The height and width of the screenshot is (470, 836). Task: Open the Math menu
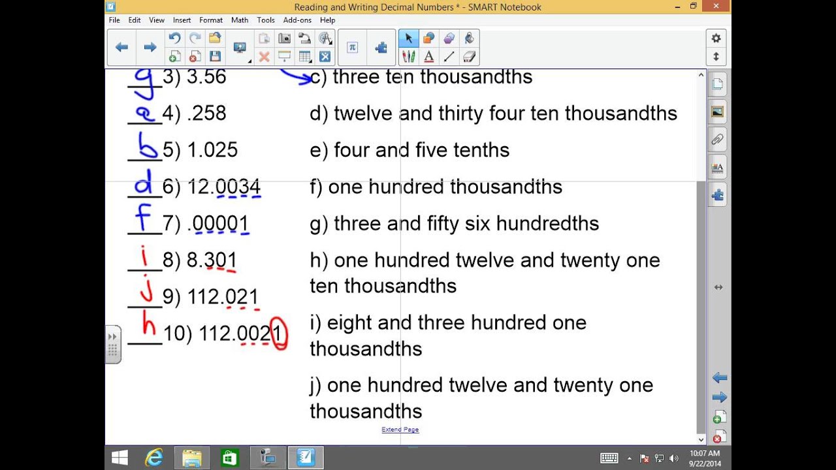[x=240, y=20]
